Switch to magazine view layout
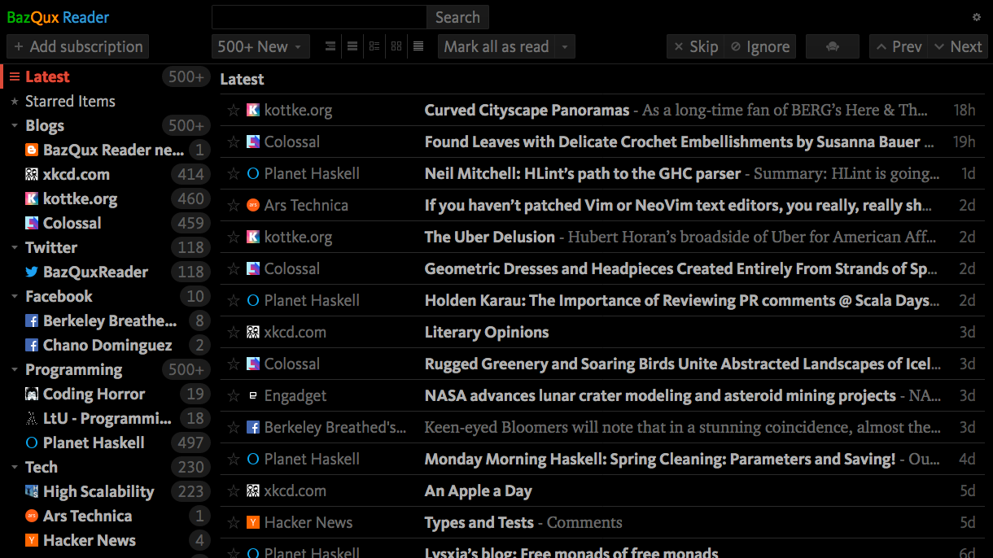 [x=374, y=46]
